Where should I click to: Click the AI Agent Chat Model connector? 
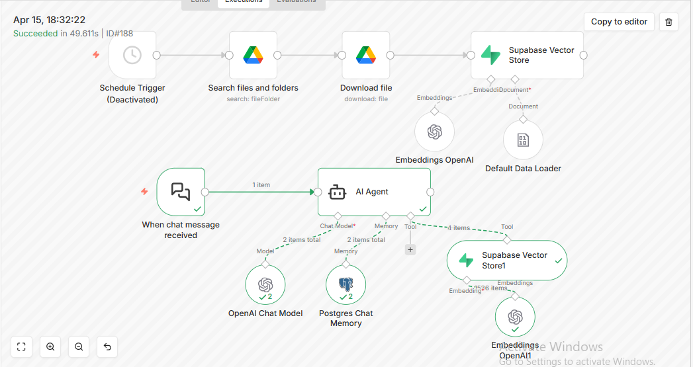tap(338, 216)
